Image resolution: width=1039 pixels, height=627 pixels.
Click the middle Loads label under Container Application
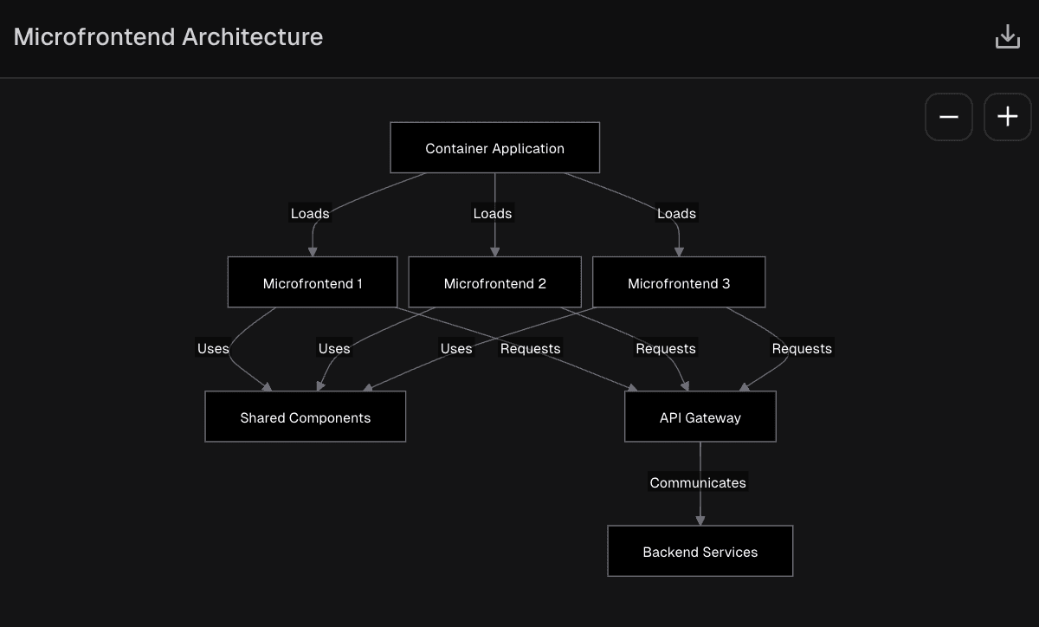coord(492,213)
